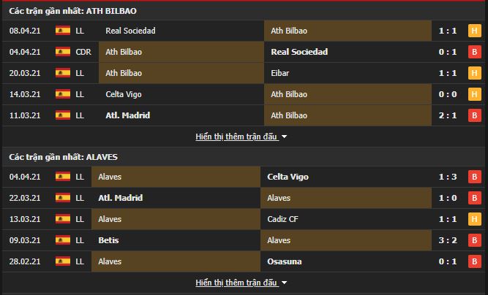Click Spain flag on 22.03.21 Atl. Madrid row
The image size is (488, 295).
[x=62, y=198]
